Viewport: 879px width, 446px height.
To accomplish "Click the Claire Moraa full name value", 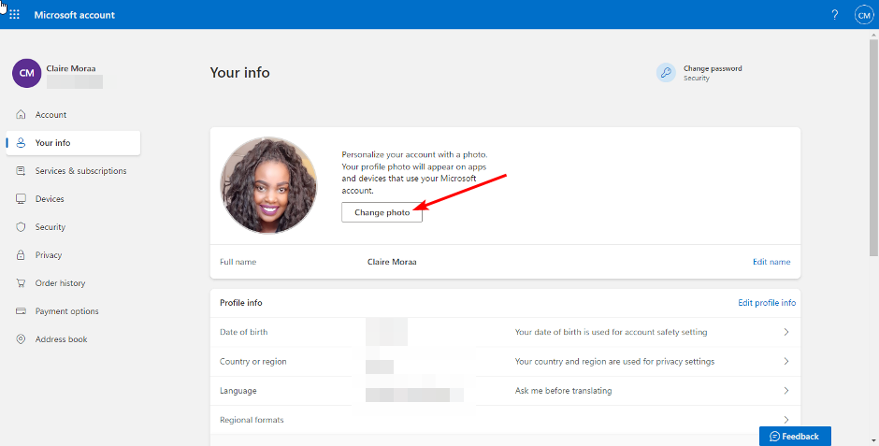I will coord(391,262).
